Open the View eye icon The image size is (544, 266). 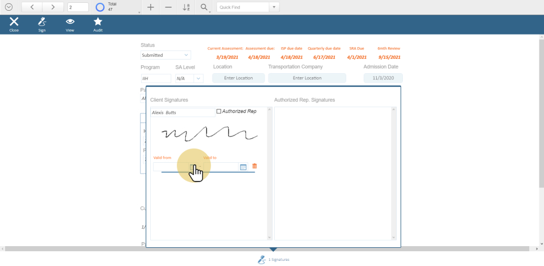pyautogui.click(x=70, y=23)
